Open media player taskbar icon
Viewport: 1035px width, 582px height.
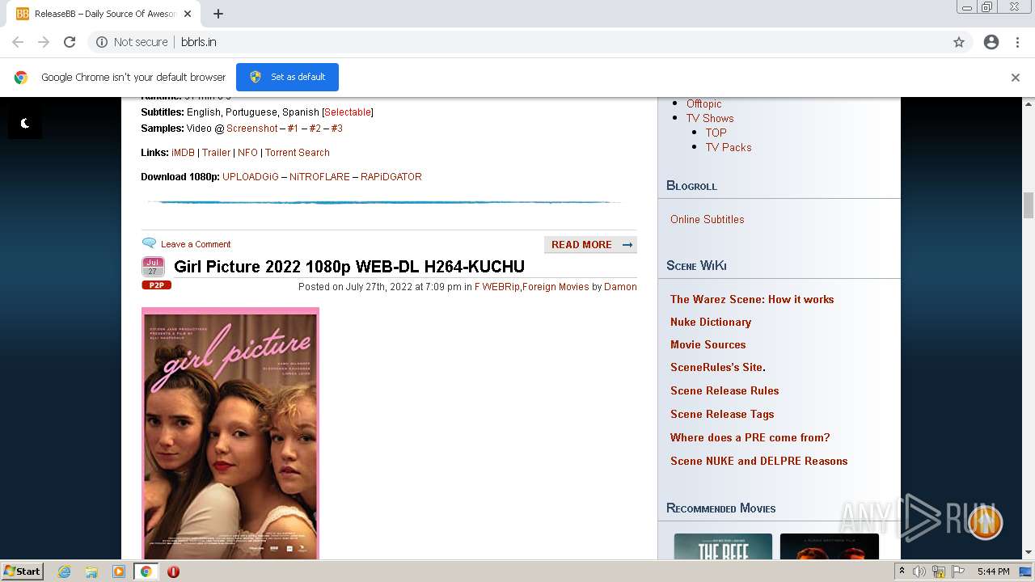click(119, 571)
